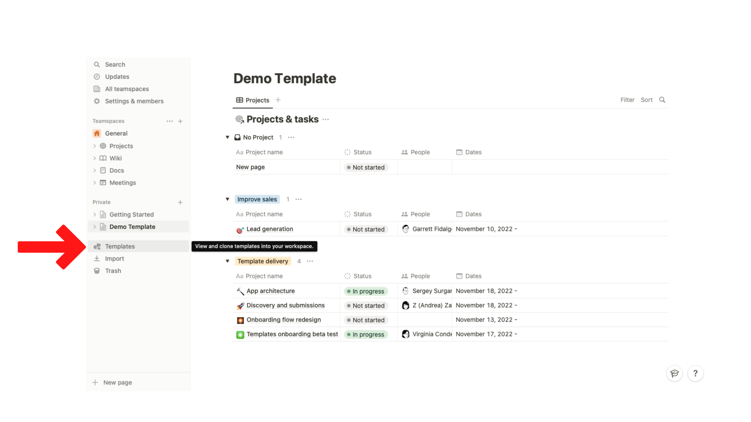Click the All teamspaces icon

97,89
